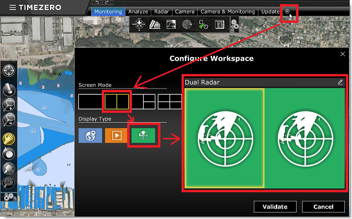The width and height of the screenshot is (352, 219).
Task: Switch to the Monitoring workspace tab
Action: pyautogui.click(x=108, y=12)
